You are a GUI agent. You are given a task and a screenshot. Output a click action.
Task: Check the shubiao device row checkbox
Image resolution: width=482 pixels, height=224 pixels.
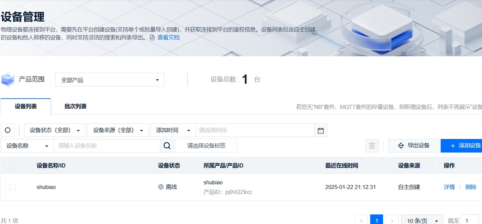pos(12,187)
